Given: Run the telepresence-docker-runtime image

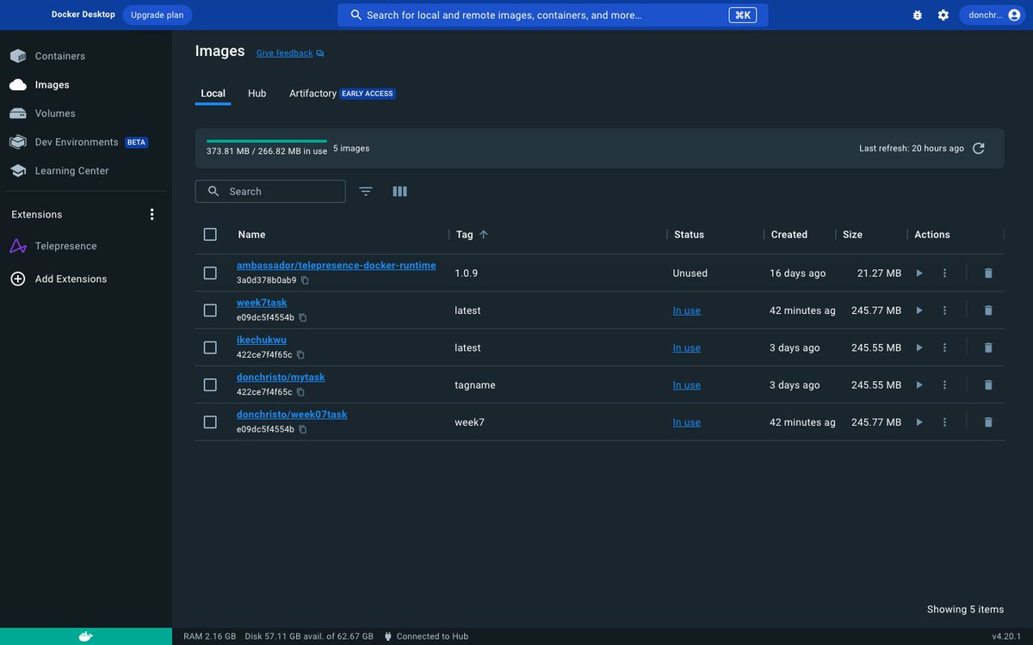Looking at the screenshot, I should [x=919, y=273].
